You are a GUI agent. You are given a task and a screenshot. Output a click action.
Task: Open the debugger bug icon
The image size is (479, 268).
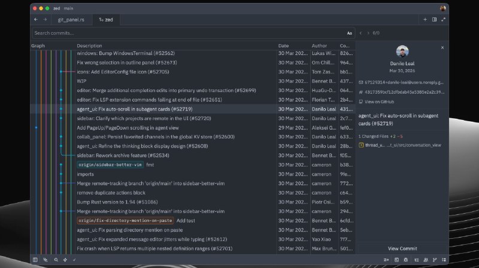[x=406, y=260]
